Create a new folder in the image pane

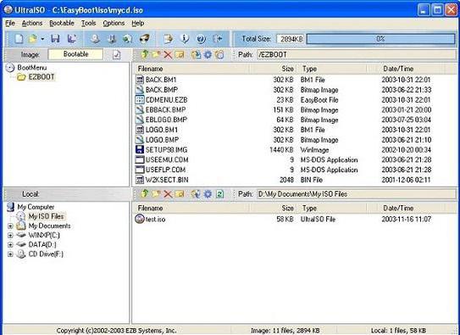tap(156, 54)
